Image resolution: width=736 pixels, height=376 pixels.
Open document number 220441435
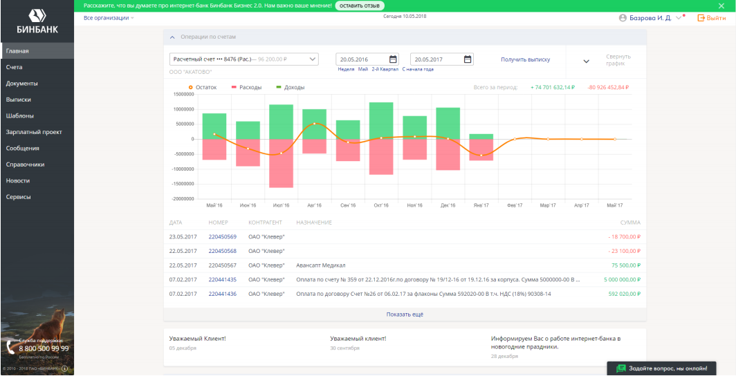click(x=223, y=279)
